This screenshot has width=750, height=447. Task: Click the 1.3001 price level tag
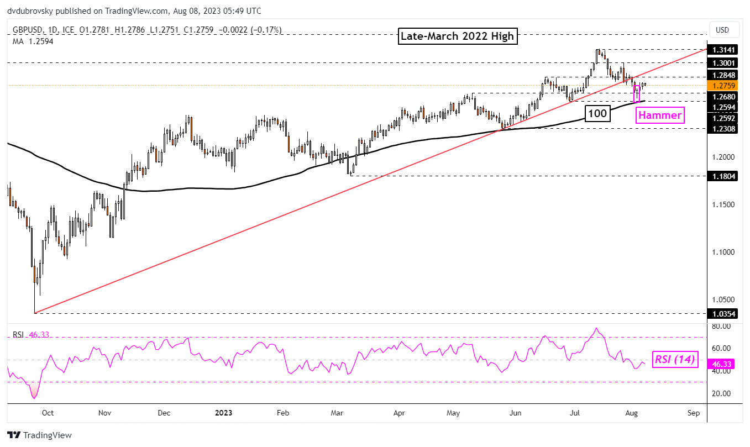[x=723, y=63]
